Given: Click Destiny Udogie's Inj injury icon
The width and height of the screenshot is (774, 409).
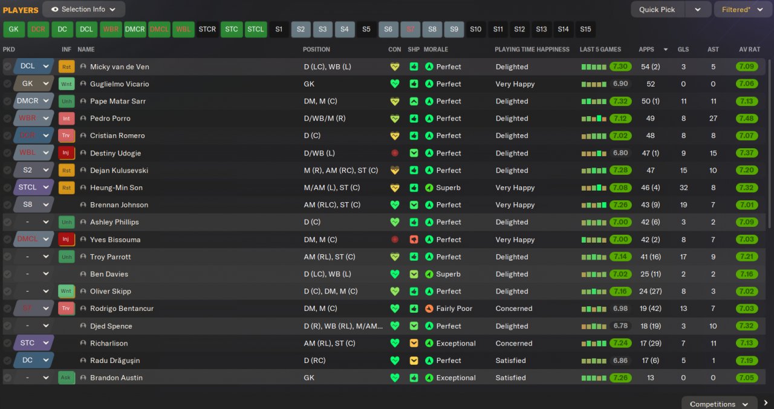Looking at the screenshot, I should click(67, 153).
